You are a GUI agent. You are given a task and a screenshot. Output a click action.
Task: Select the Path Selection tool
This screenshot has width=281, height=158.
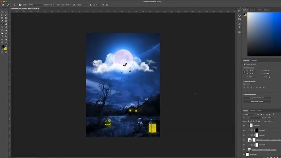6,36
